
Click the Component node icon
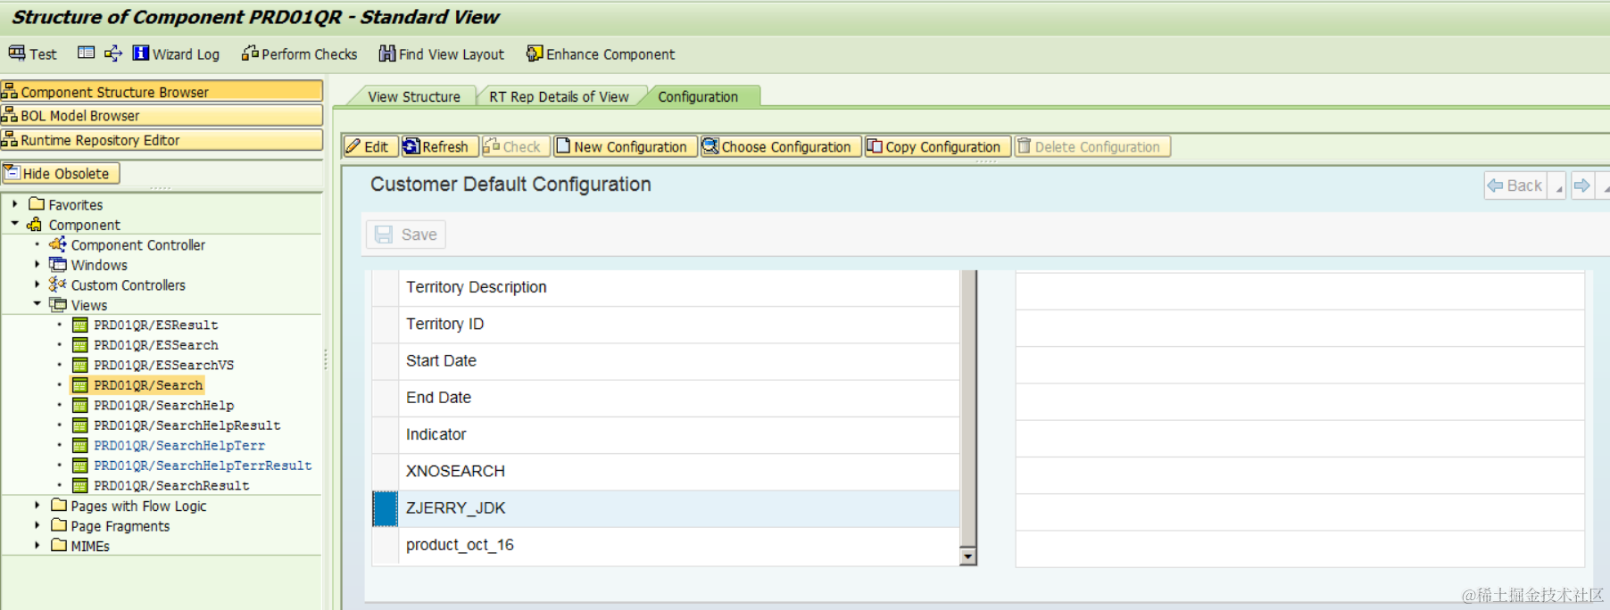(x=36, y=224)
